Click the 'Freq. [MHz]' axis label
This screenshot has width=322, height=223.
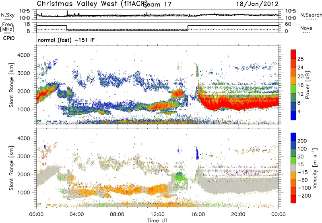pos(8,27)
